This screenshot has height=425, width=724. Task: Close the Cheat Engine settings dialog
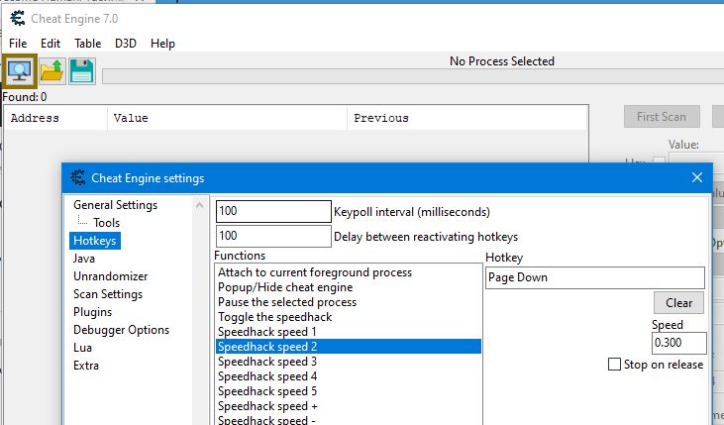coord(697,177)
